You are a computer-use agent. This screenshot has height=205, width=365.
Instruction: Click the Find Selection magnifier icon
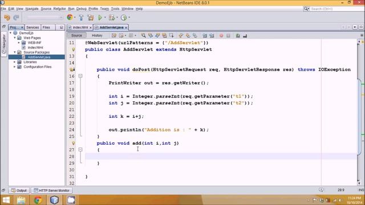coord(143,35)
